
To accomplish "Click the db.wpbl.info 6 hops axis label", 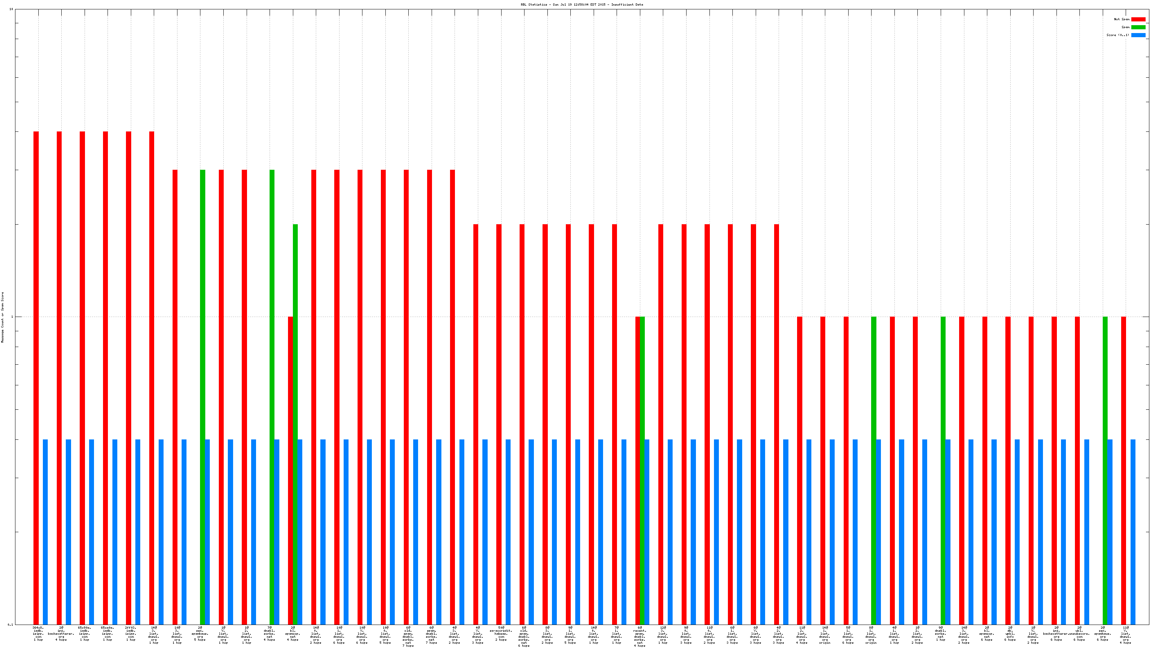I will [x=1010, y=634].
